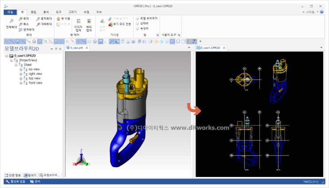Click the 활성화 없음 status bar entry
Viewport: 329px width, 188px height.
(15, 181)
